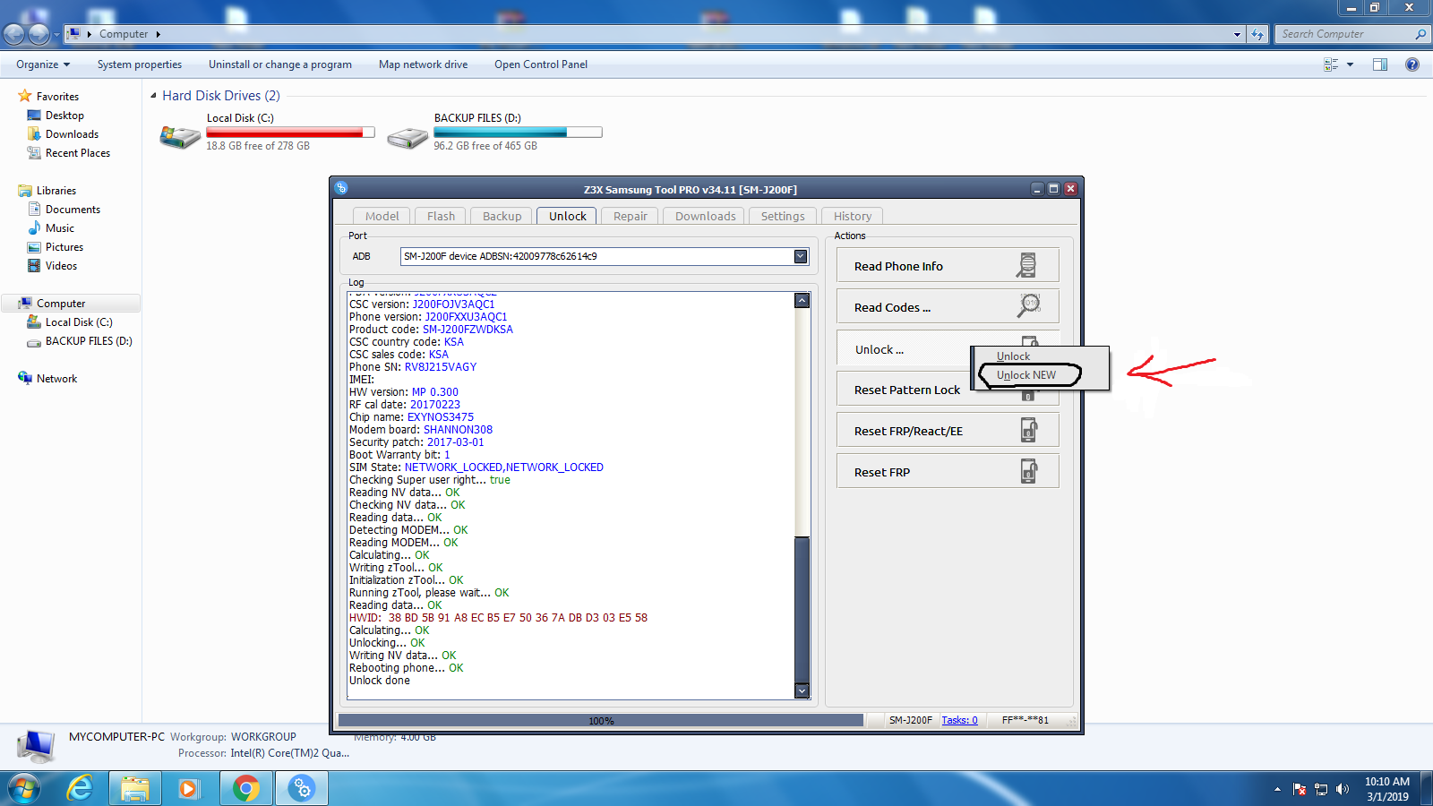Open Videos library
The width and height of the screenshot is (1433, 806).
[61, 266]
